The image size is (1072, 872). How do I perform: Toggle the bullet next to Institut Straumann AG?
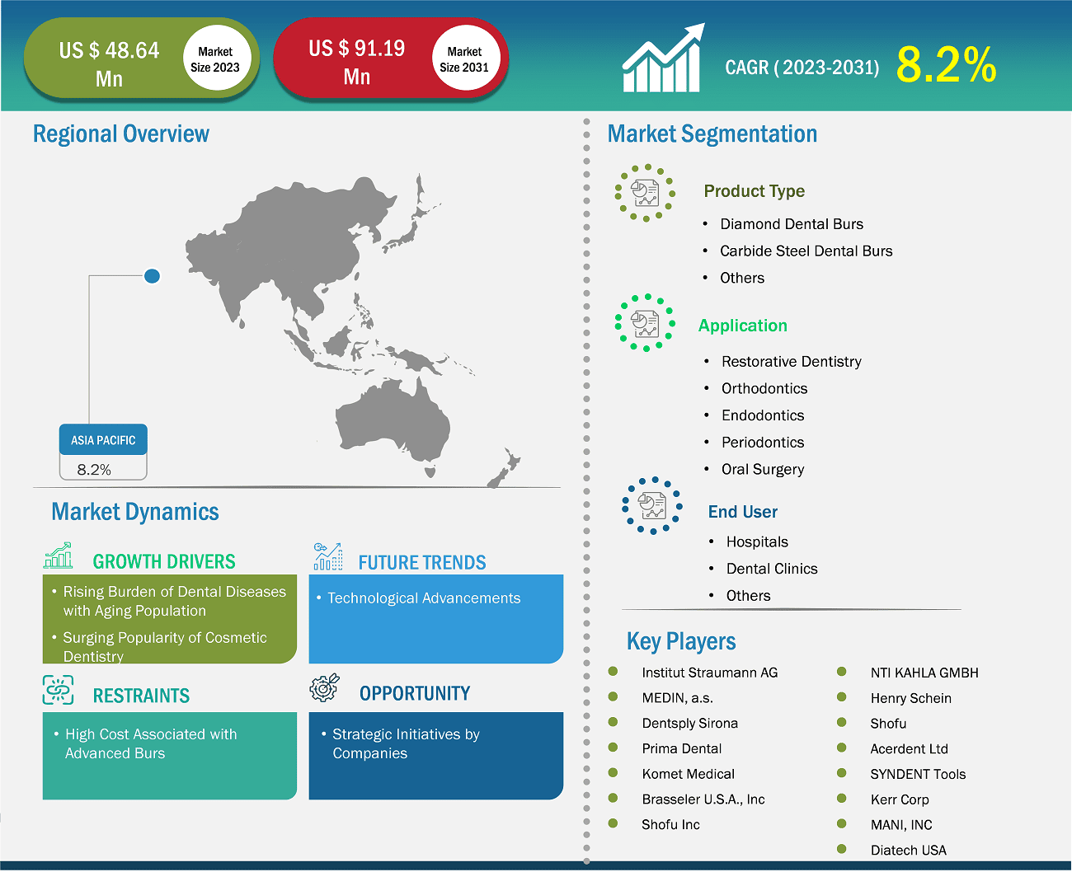(x=613, y=673)
